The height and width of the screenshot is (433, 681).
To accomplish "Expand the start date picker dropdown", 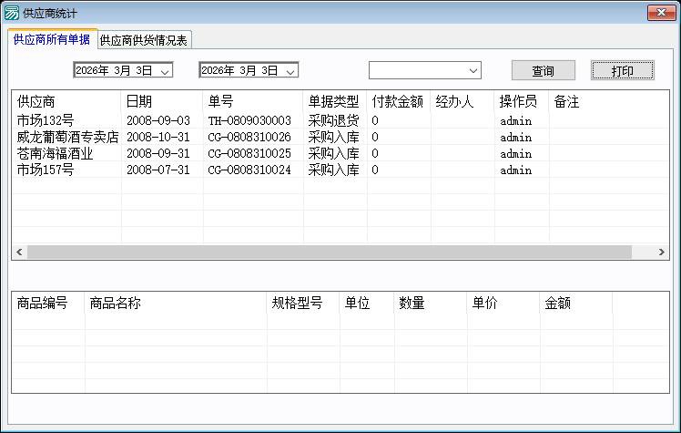I will pyautogui.click(x=165, y=71).
